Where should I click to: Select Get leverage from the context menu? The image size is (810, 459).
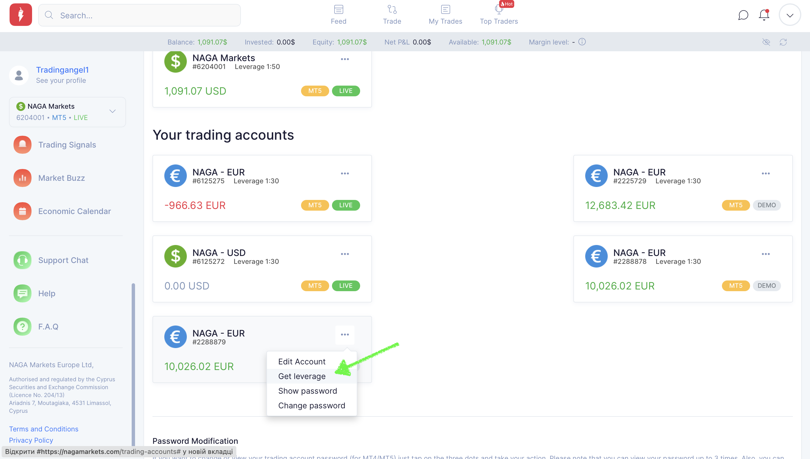pyautogui.click(x=302, y=376)
